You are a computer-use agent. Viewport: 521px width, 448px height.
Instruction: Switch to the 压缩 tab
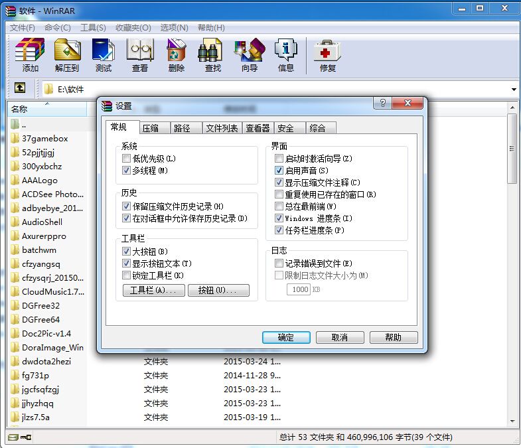tap(155, 128)
